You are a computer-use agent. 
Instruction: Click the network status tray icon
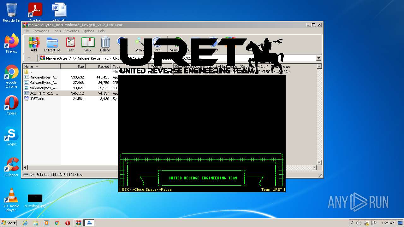[366, 223]
